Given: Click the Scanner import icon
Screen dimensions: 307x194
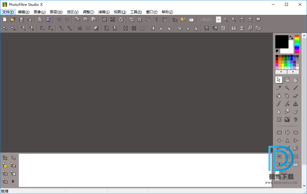Looking at the screenshot, I should tap(48, 19).
